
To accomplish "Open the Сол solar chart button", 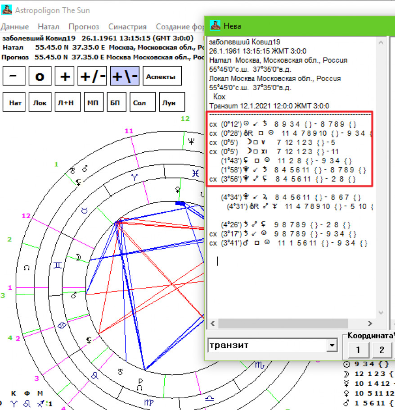I will pyautogui.click(x=143, y=102).
